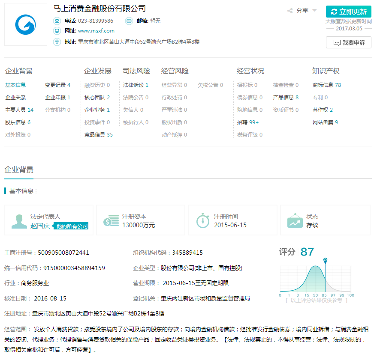Viewport: 374px width, 354px height.
Task: Click the monitor icon beside 网址
Action: 57,31
